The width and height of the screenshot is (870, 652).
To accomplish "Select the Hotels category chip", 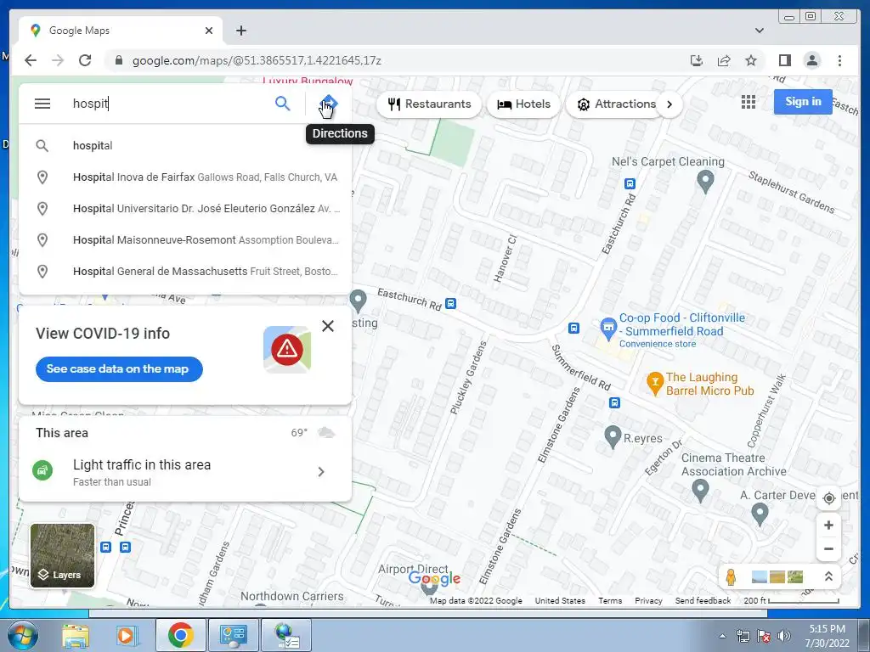I will [x=523, y=104].
